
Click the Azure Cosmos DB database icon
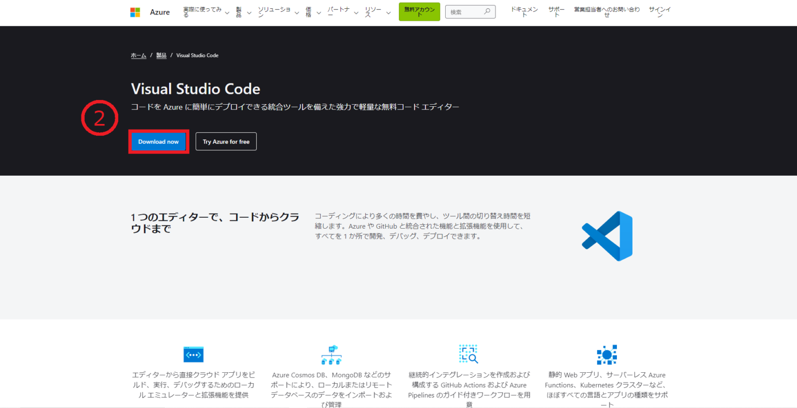point(331,354)
